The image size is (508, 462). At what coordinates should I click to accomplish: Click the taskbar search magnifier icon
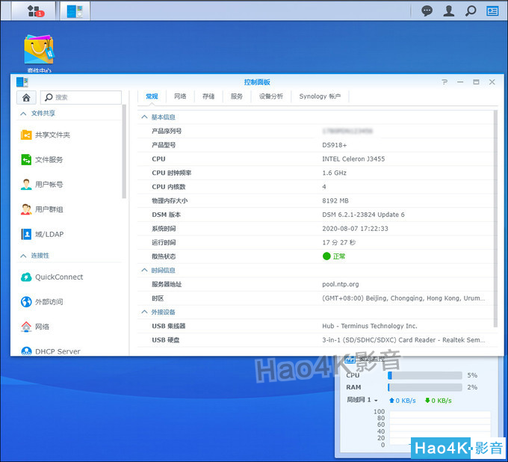[x=471, y=10]
